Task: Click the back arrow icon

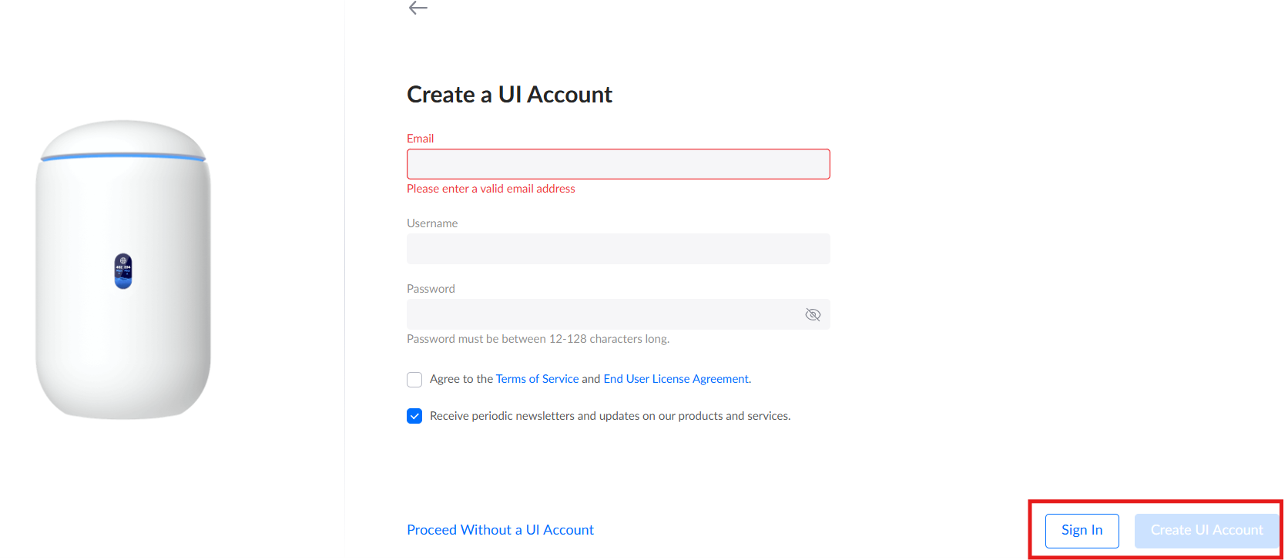Action: pos(418,8)
